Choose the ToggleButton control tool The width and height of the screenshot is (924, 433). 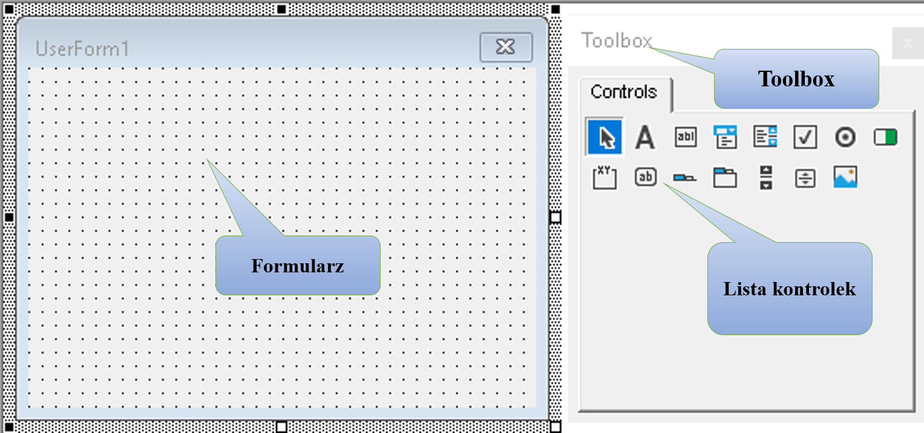885,138
